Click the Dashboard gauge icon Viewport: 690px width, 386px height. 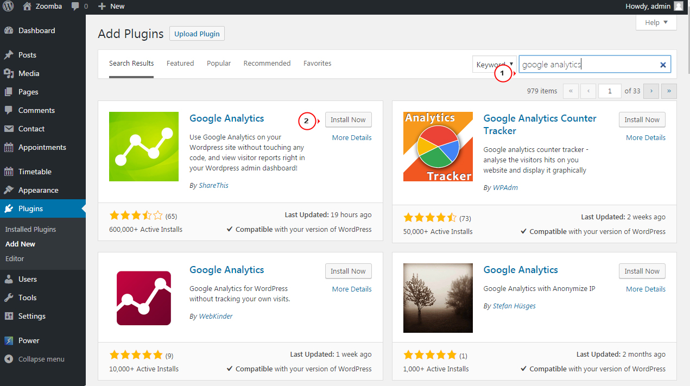tap(9, 30)
